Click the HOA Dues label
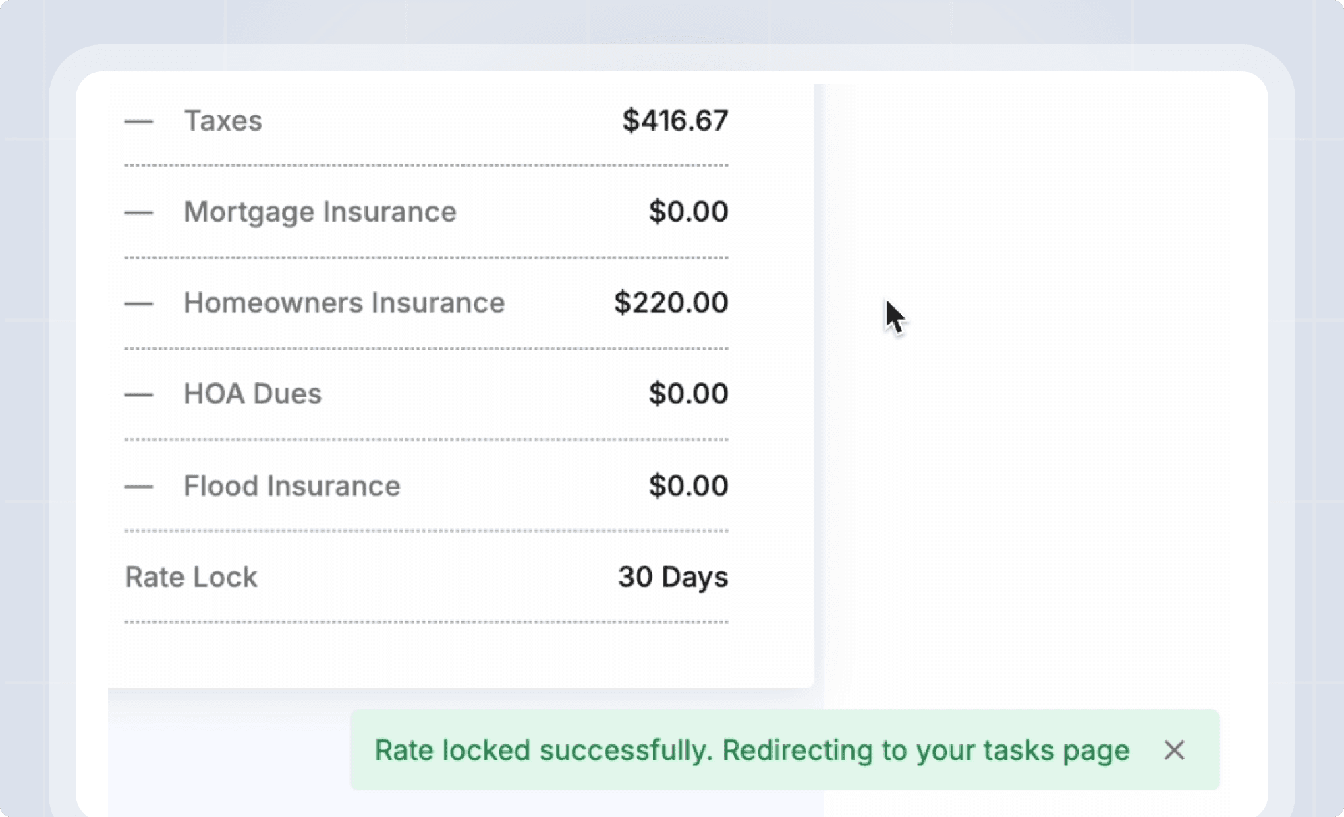Image resolution: width=1344 pixels, height=817 pixels. (x=253, y=394)
